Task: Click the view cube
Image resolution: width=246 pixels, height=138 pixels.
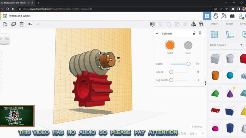Action: [x=5, y=39]
